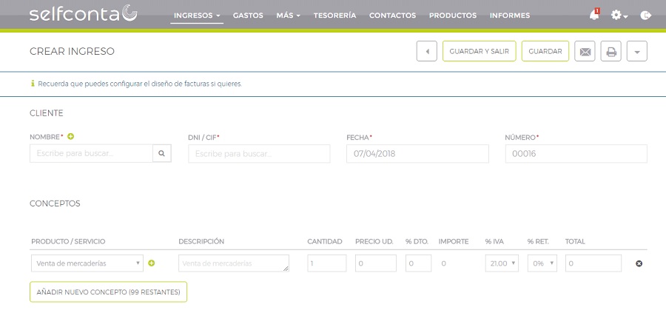This screenshot has width=666, height=310.
Task: Click the Selfconta logo
Action: tap(83, 13)
